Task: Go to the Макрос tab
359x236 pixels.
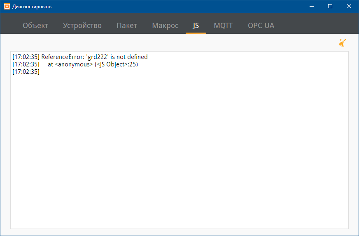Action: (165, 26)
